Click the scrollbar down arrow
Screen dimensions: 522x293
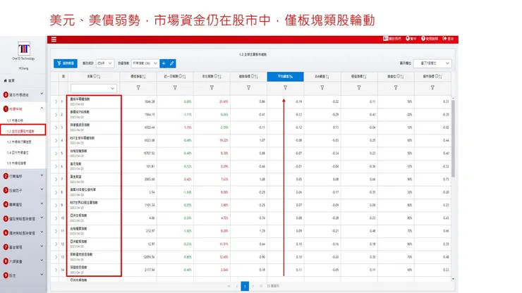453,279
